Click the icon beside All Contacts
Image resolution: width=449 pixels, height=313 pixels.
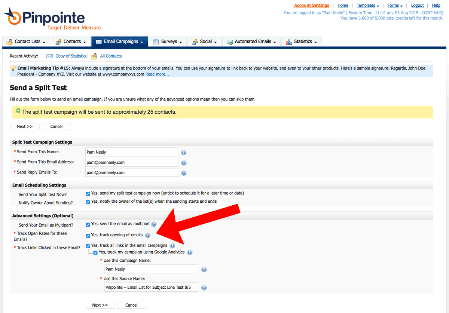coord(94,56)
